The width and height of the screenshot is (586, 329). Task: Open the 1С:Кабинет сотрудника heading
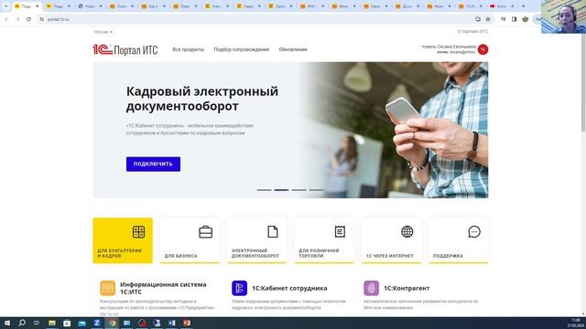pyautogui.click(x=289, y=288)
